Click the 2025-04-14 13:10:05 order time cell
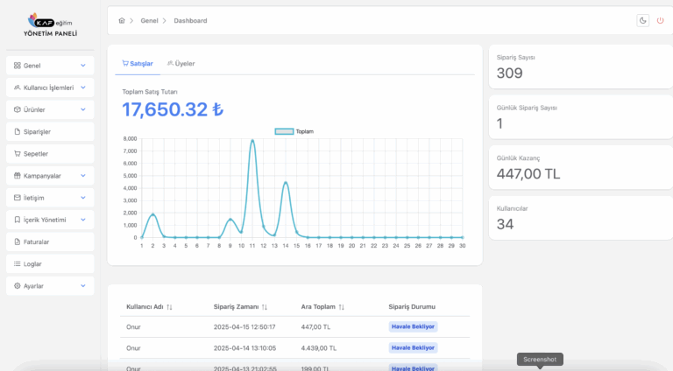Screen dimensions: 673x371 [244, 348]
